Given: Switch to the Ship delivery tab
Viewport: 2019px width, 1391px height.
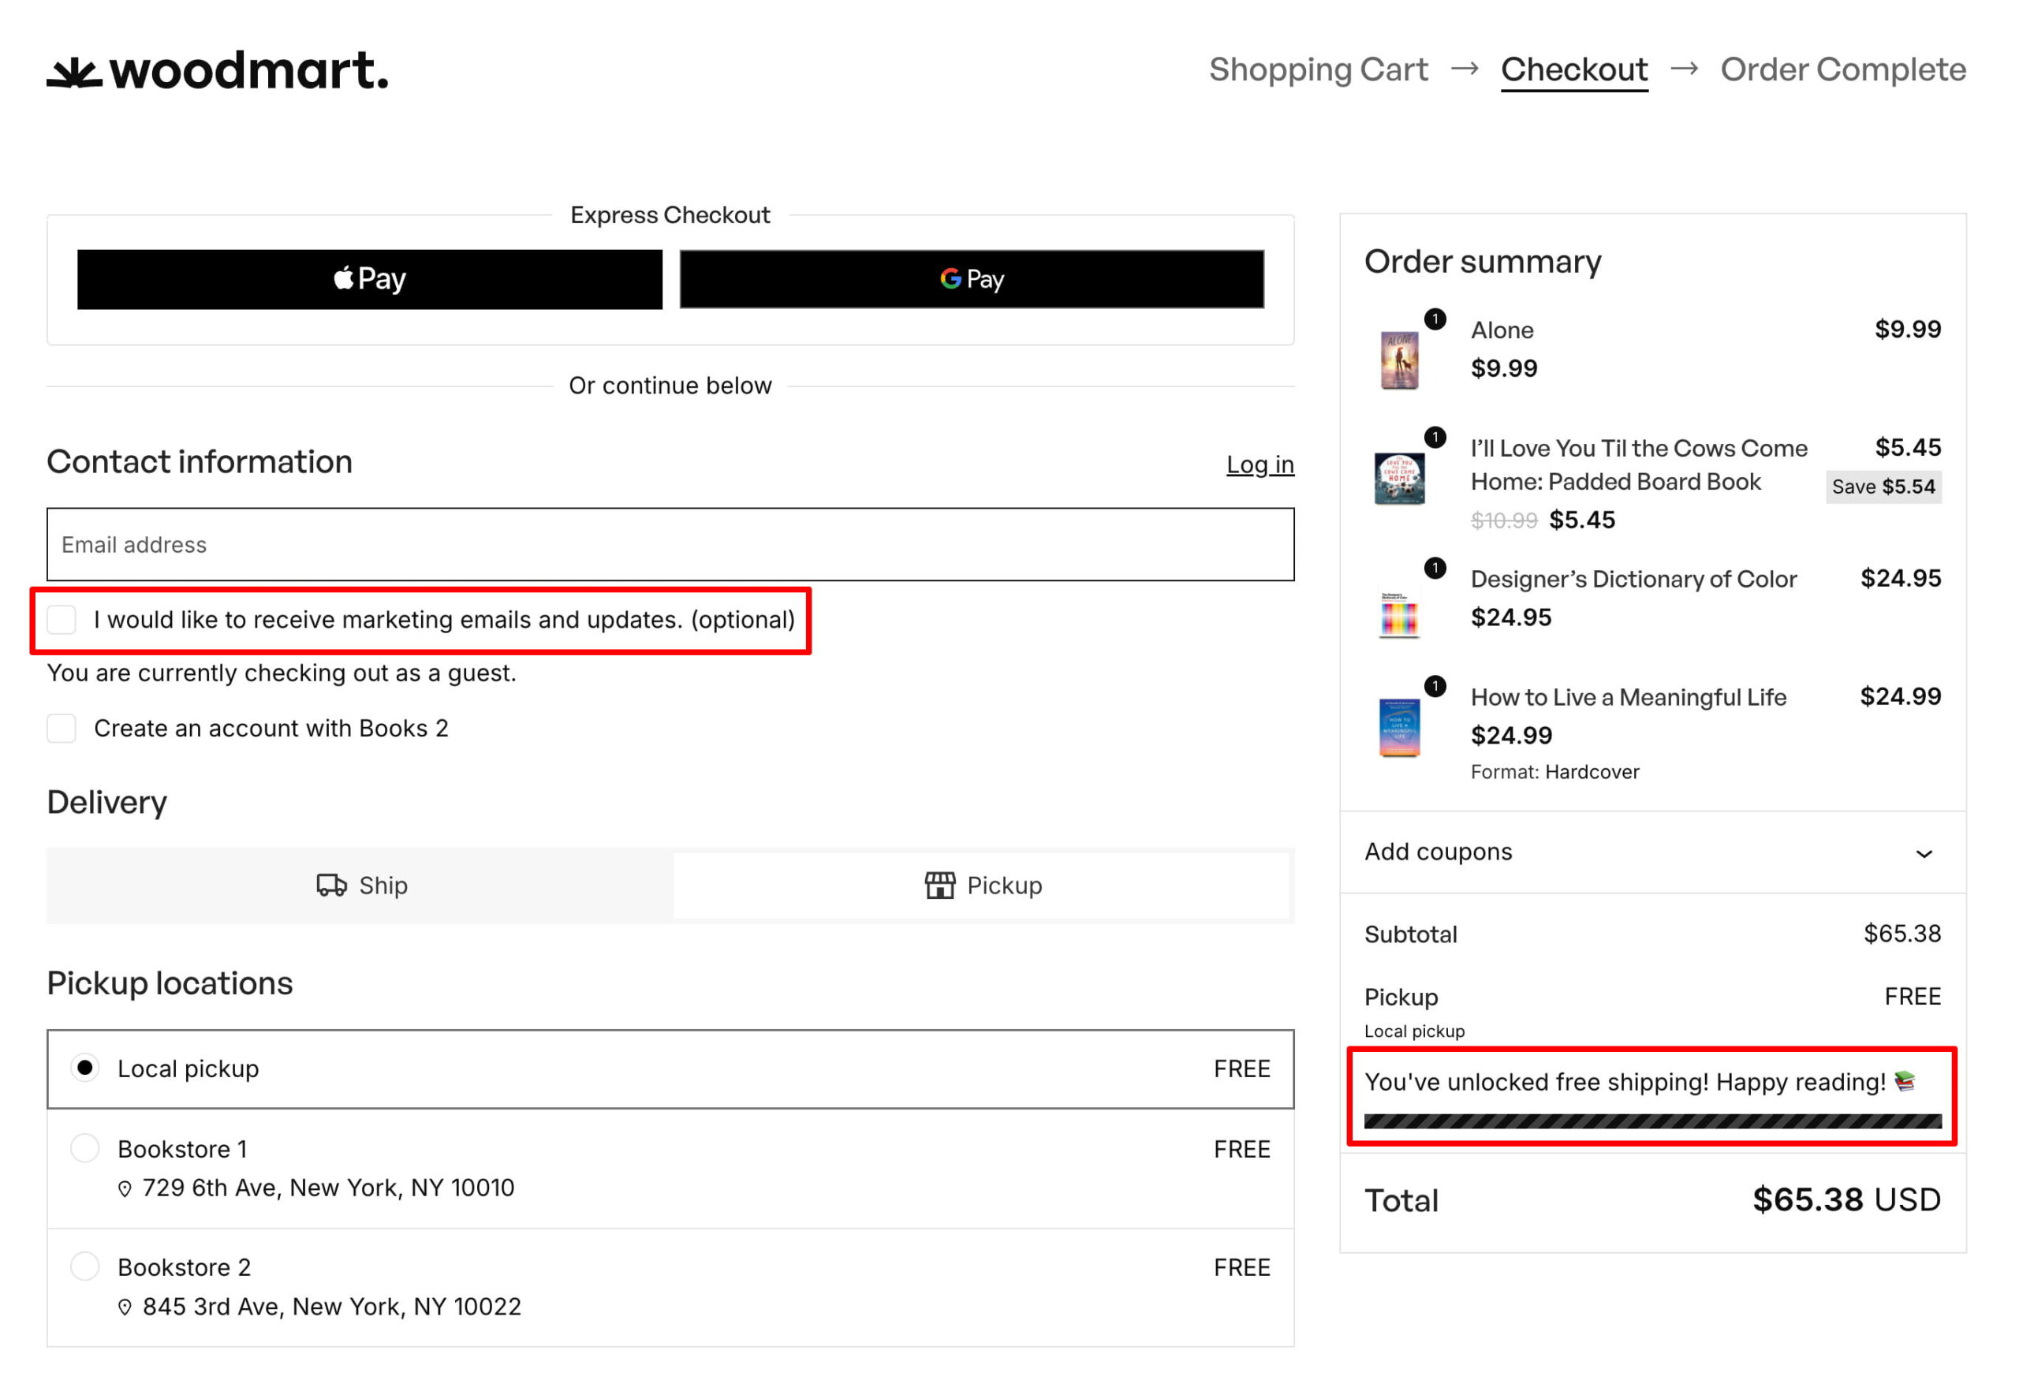Looking at the screenshot, I should (x=361, y=886).
